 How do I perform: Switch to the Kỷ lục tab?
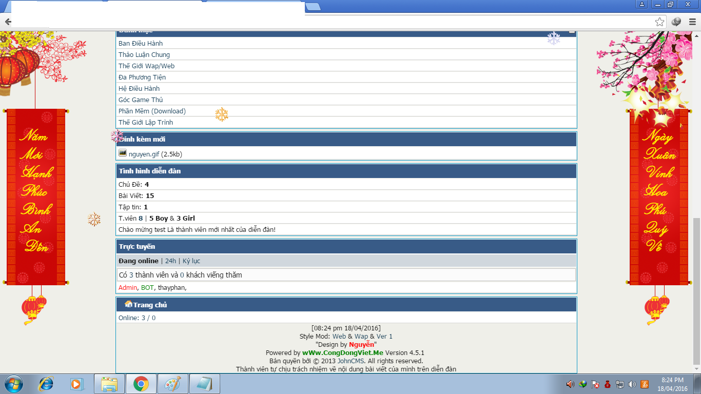(191, 261)
